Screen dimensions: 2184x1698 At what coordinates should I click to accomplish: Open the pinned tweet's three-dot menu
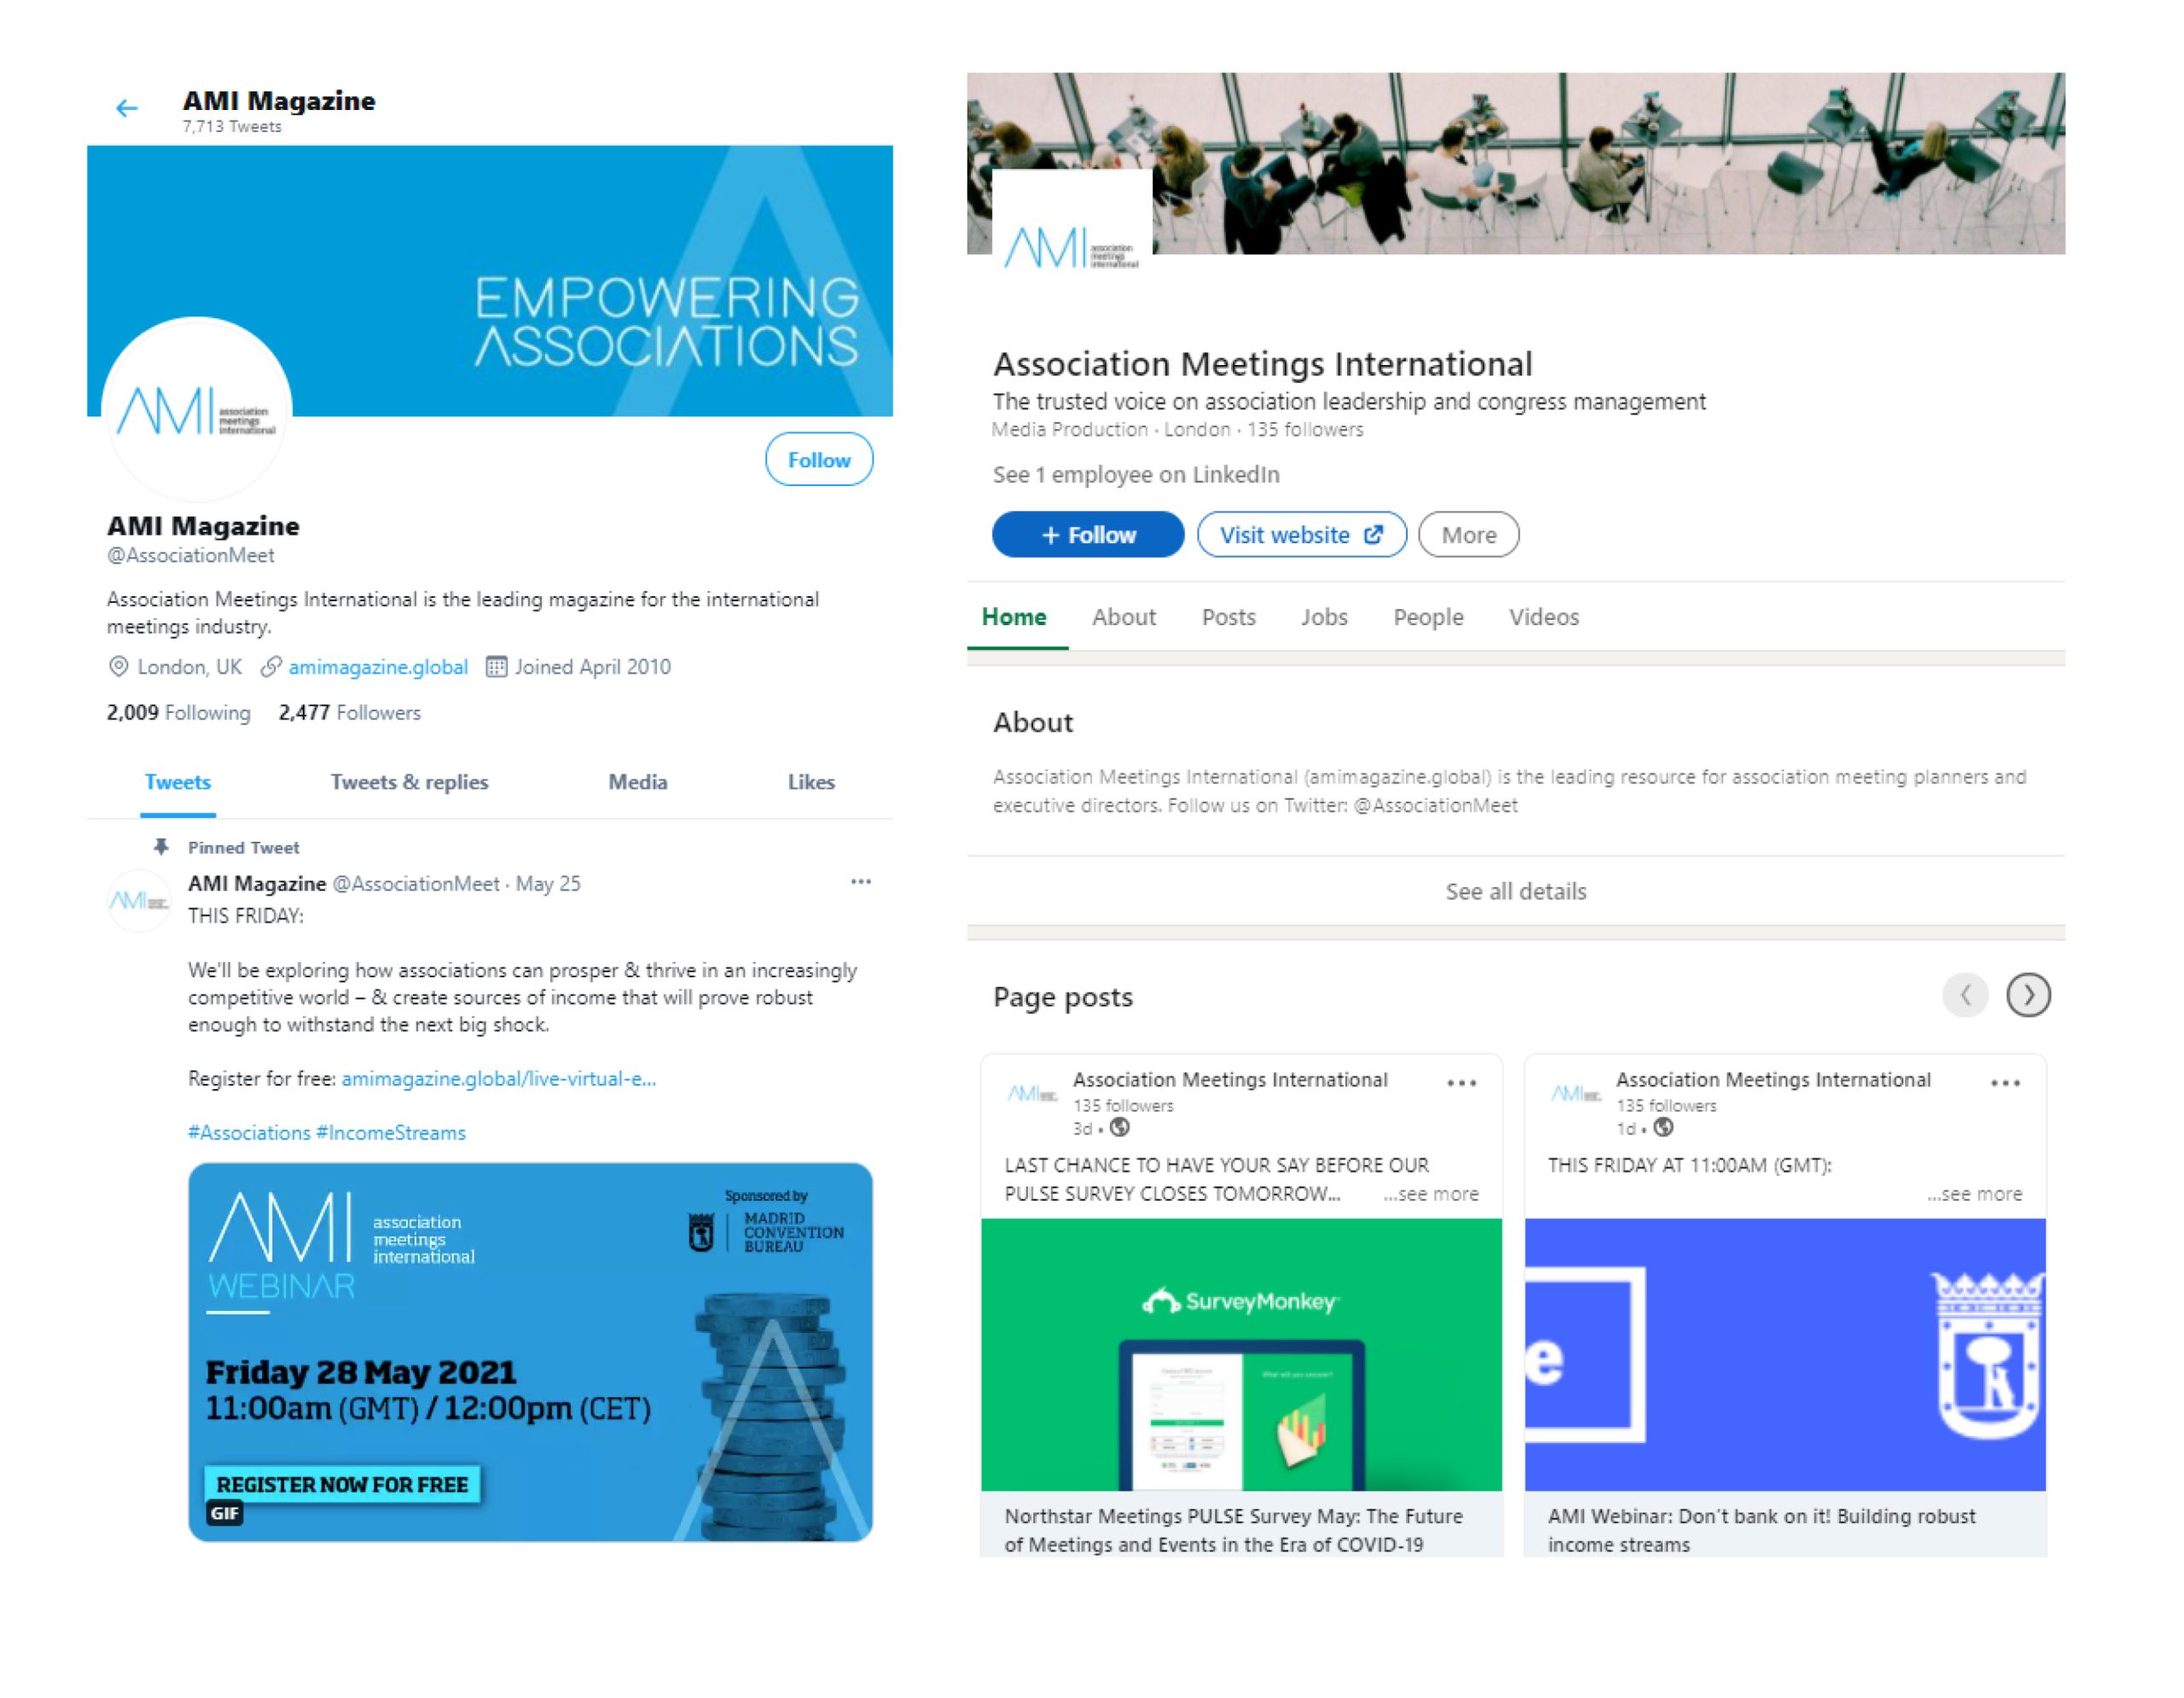click(861, 883)
